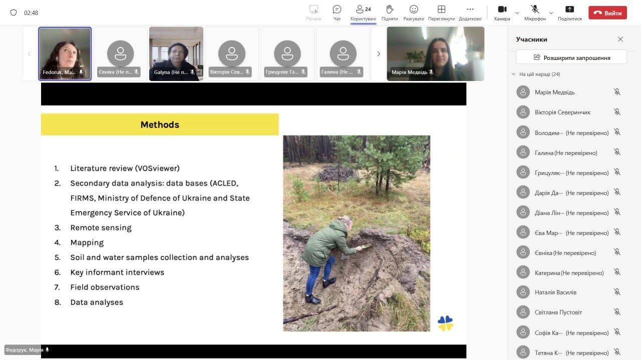Expand the microphone options dropdown arrow
Viewport: 641px width, 360px height.
(x=551, y=13)
